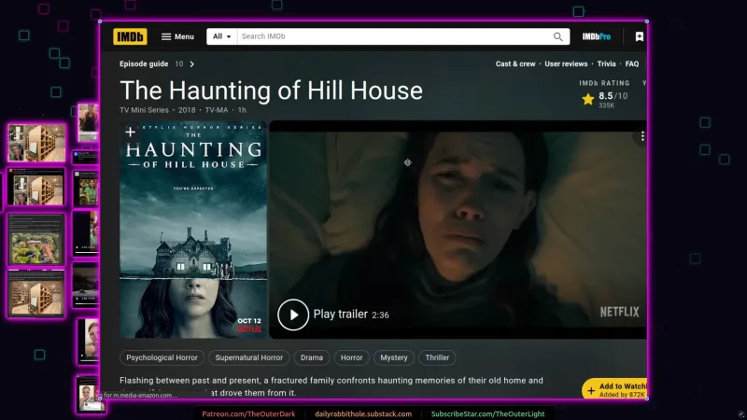
Task: Open the three-dot trailer options menu
Action: [x=642, y=136]
